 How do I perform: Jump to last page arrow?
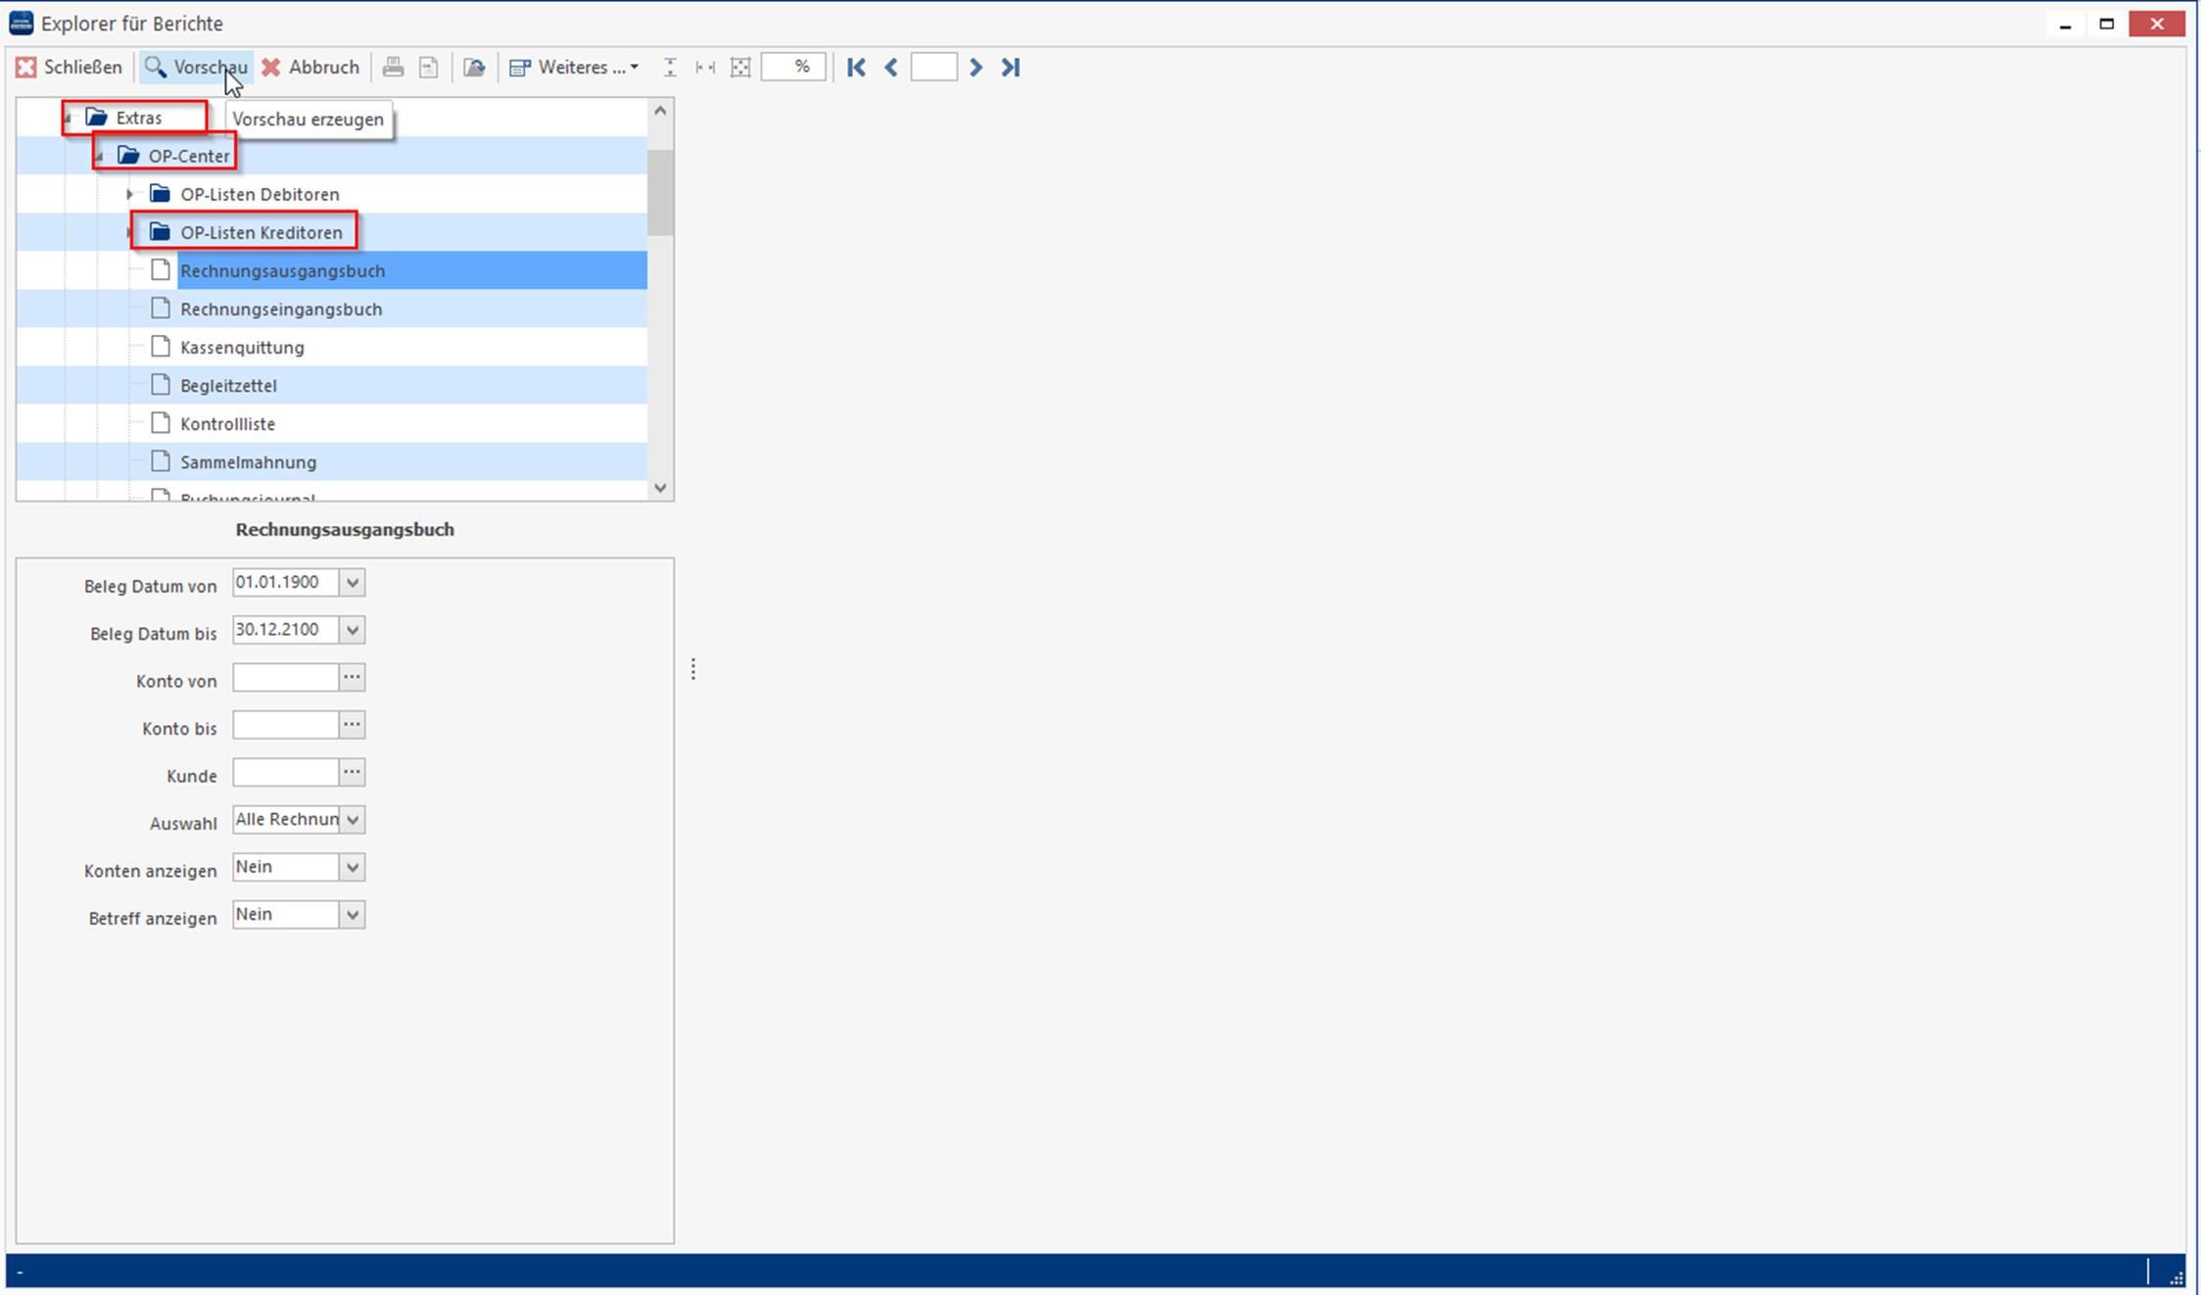(x=1011, y=68)
